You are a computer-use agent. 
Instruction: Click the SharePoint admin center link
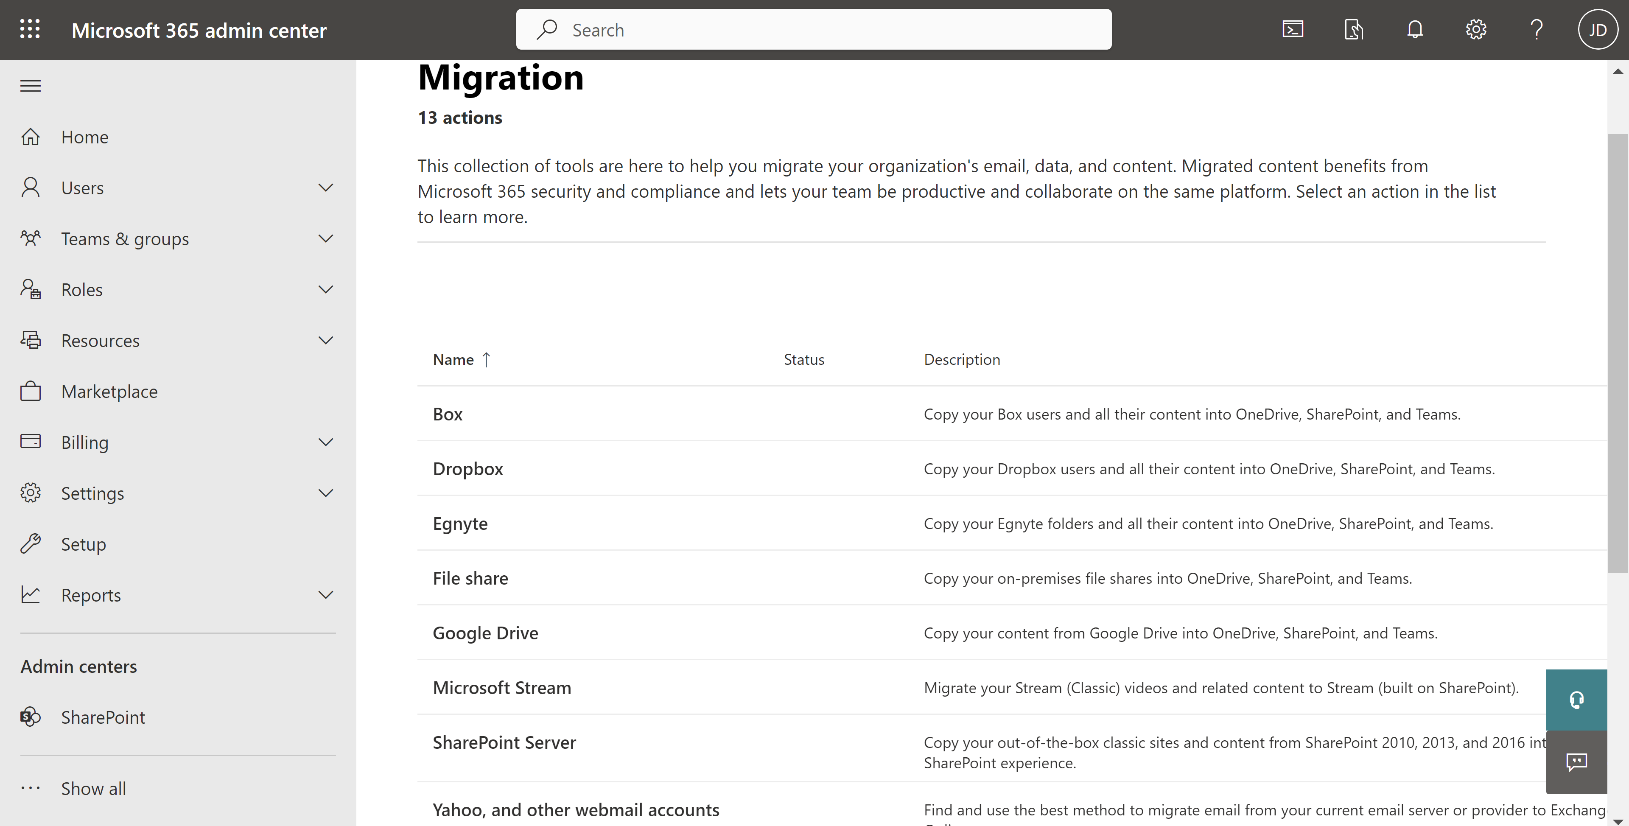(103, 715)
